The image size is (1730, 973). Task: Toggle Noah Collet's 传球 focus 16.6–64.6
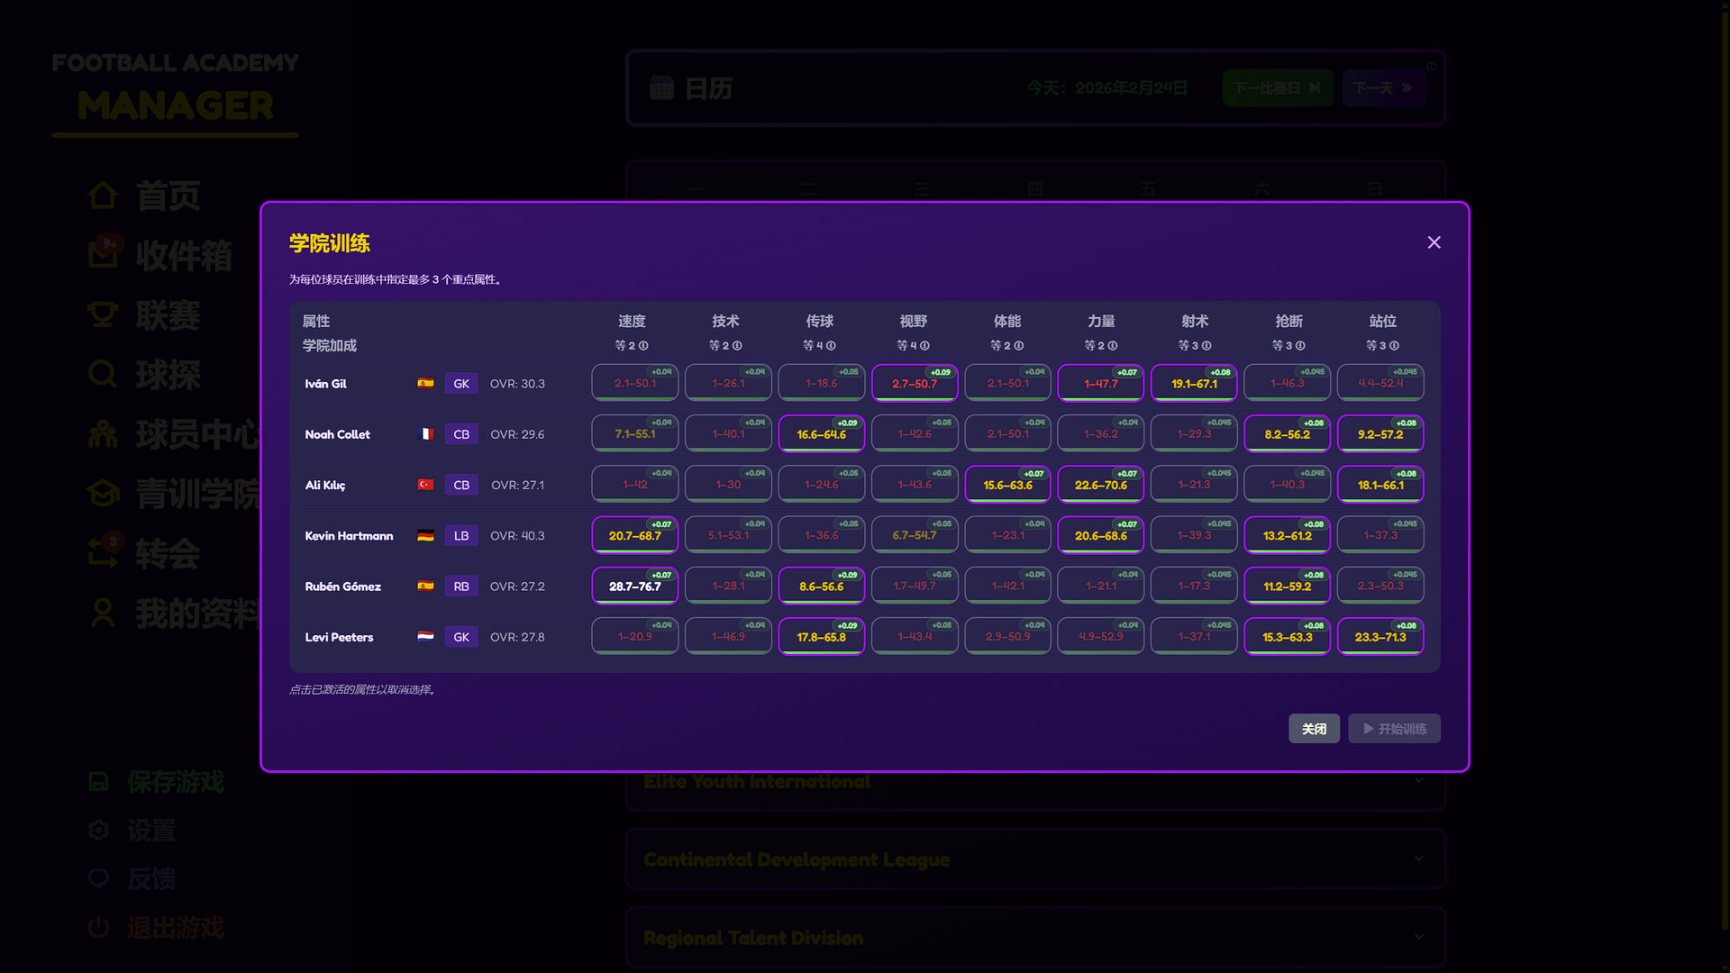click(x=821, y=434)
